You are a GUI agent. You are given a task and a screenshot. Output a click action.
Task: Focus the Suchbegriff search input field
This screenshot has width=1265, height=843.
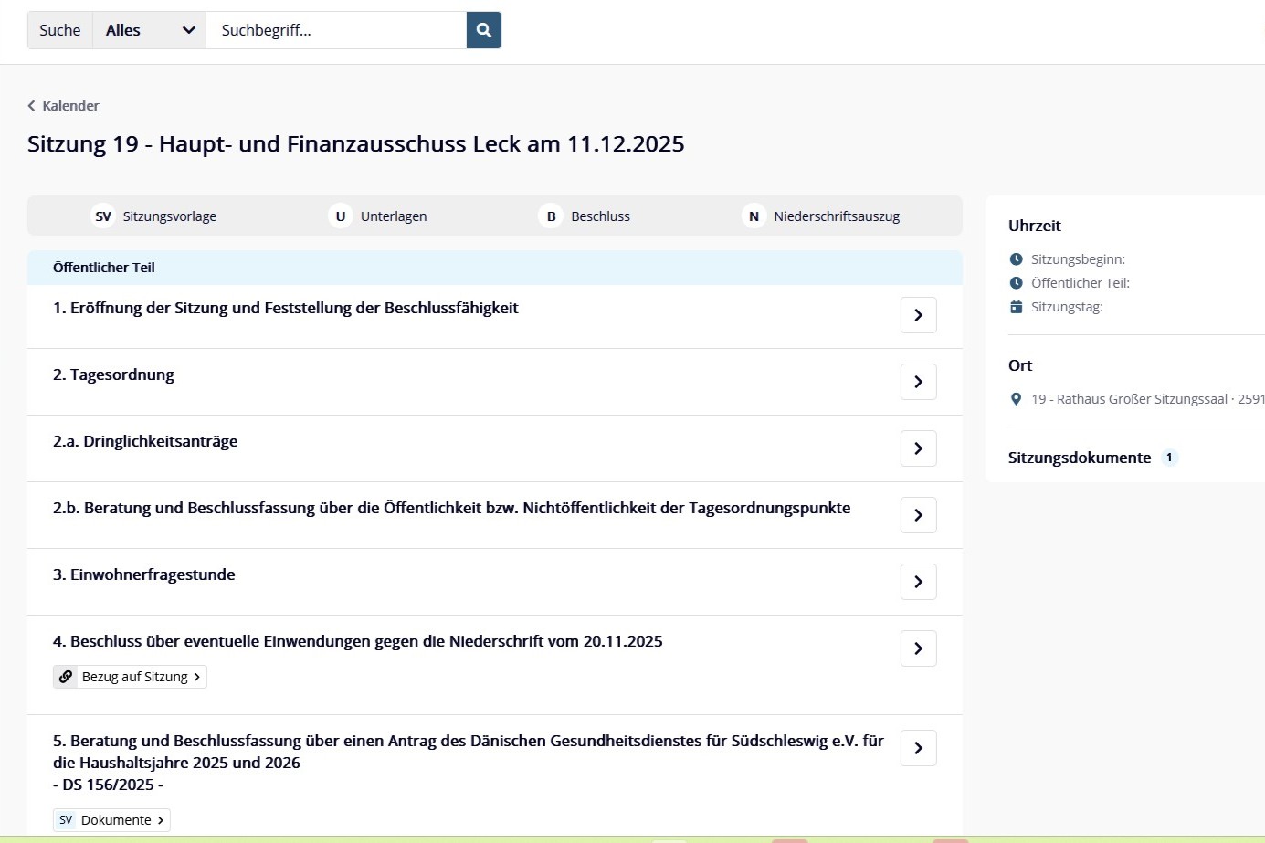tap(335, 30)
